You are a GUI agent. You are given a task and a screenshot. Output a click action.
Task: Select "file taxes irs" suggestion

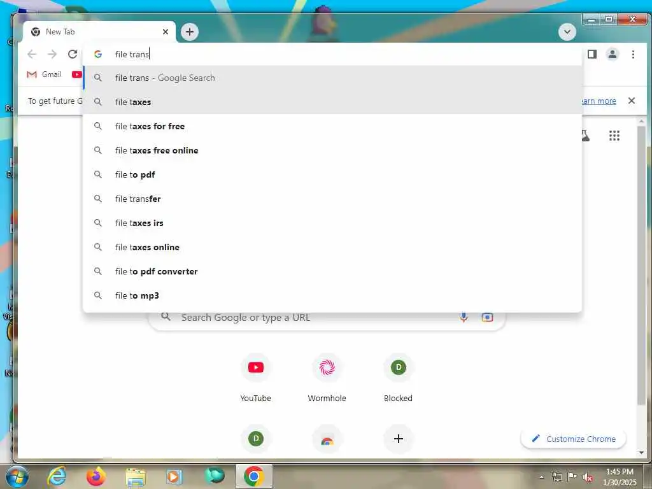332,223
